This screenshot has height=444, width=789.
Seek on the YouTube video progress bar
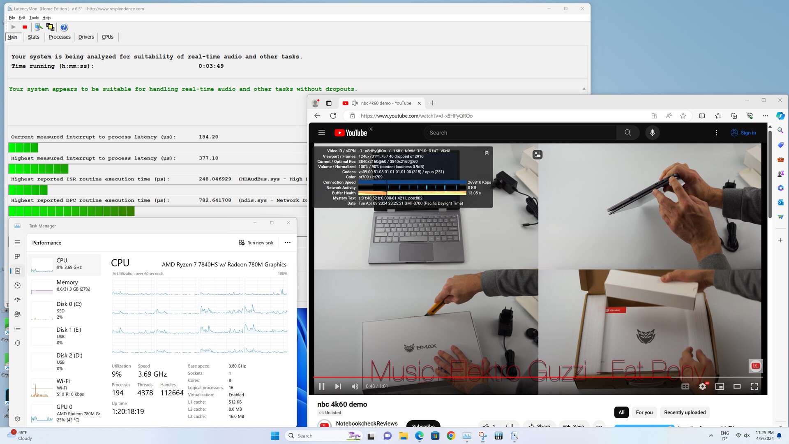tap(538, 377)
